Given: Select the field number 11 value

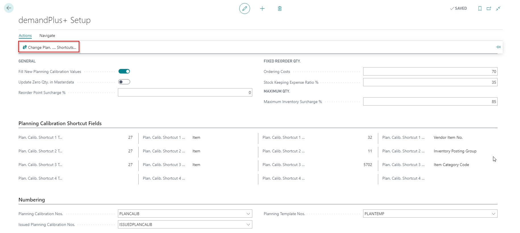Looking at the screenshot, I should tap(370, 151).
